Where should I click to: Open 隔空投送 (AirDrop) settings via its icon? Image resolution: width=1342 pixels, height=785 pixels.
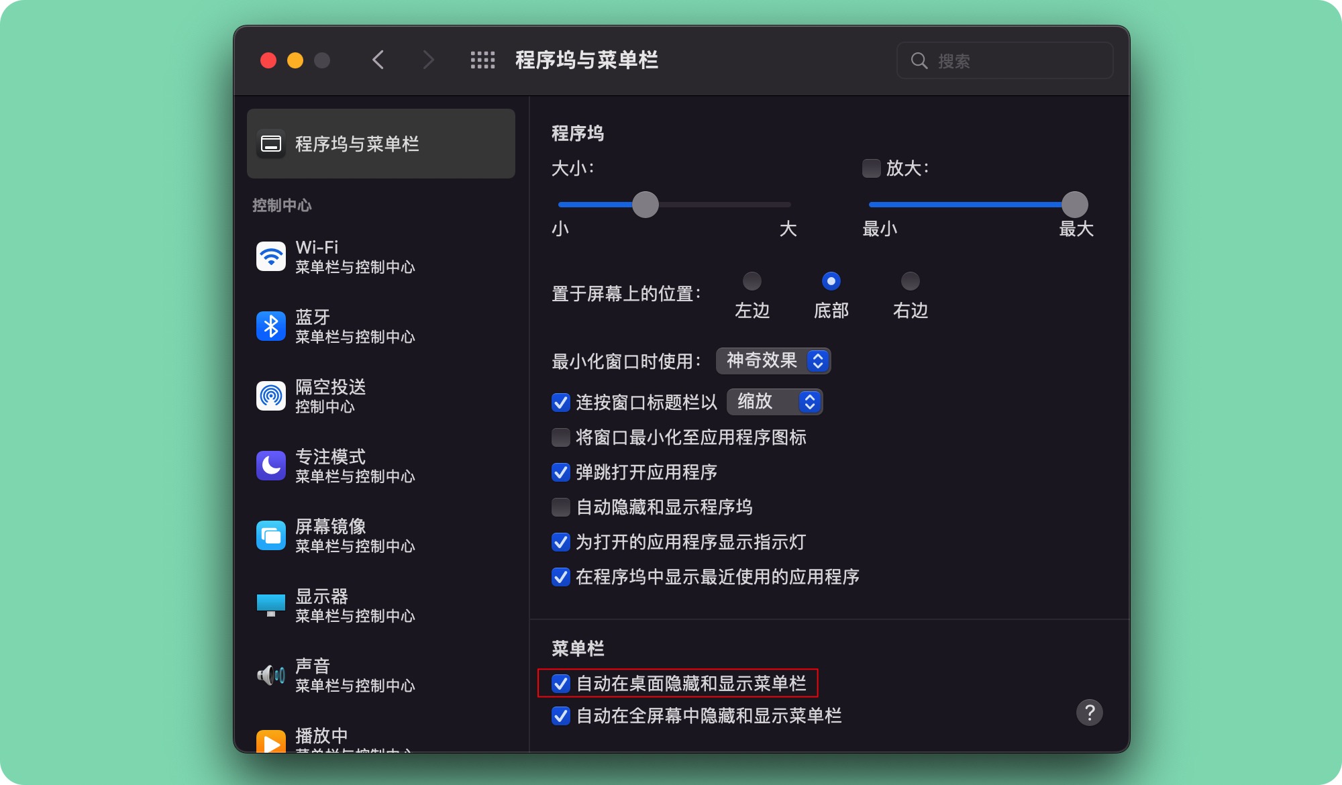pyautogui.click(x=271, y=395)
